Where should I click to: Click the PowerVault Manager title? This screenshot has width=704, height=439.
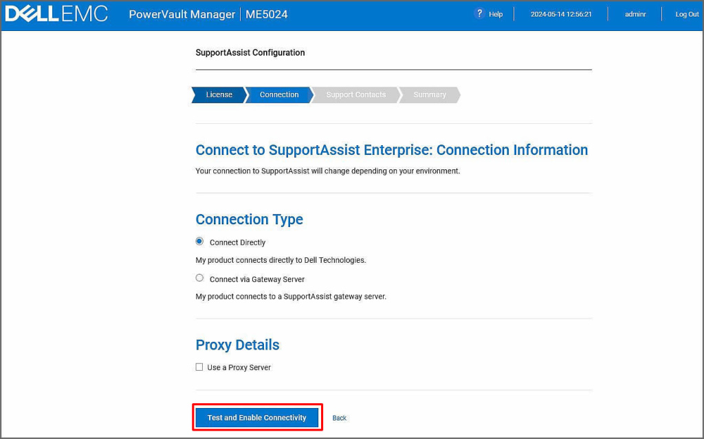pyautogui.click(x=181, y=14)
